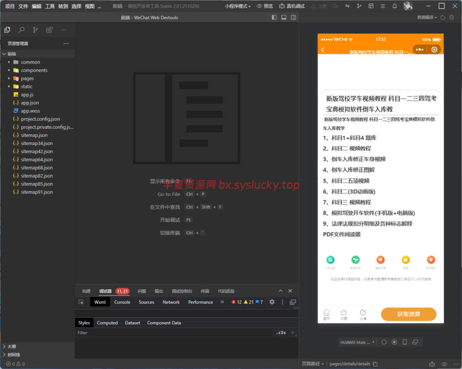Click the simulator refresh icon beside the device selector
The image size is (462, 369).
pyautogui.click(x=384, y=342)
